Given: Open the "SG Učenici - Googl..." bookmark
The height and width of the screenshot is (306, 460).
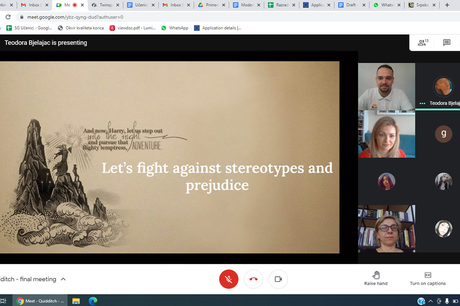Looking at the screenshot, I should (x=29, y=28).
